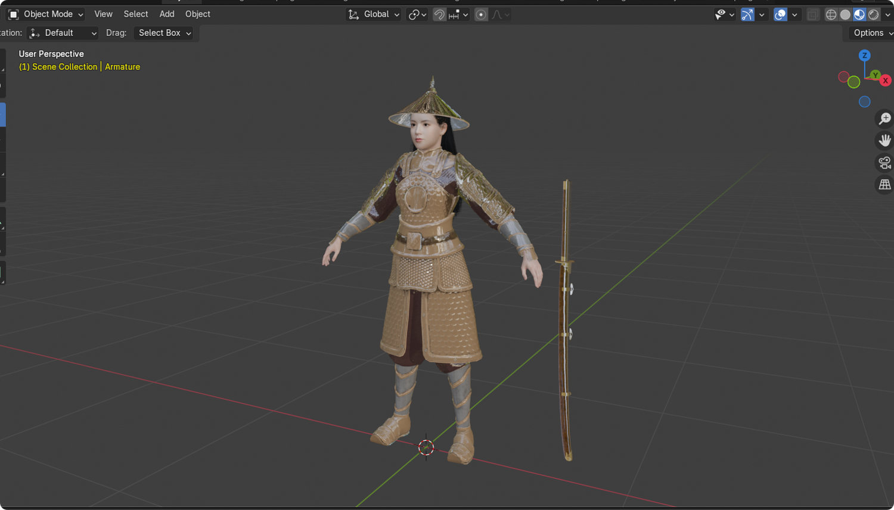Viewport: 894px width, 510px height.
Task: Open the snapping options dropdown
Action: 458,14
